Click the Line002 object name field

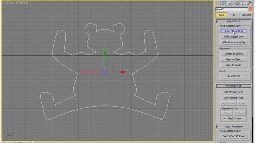click(x=232, y=10)
